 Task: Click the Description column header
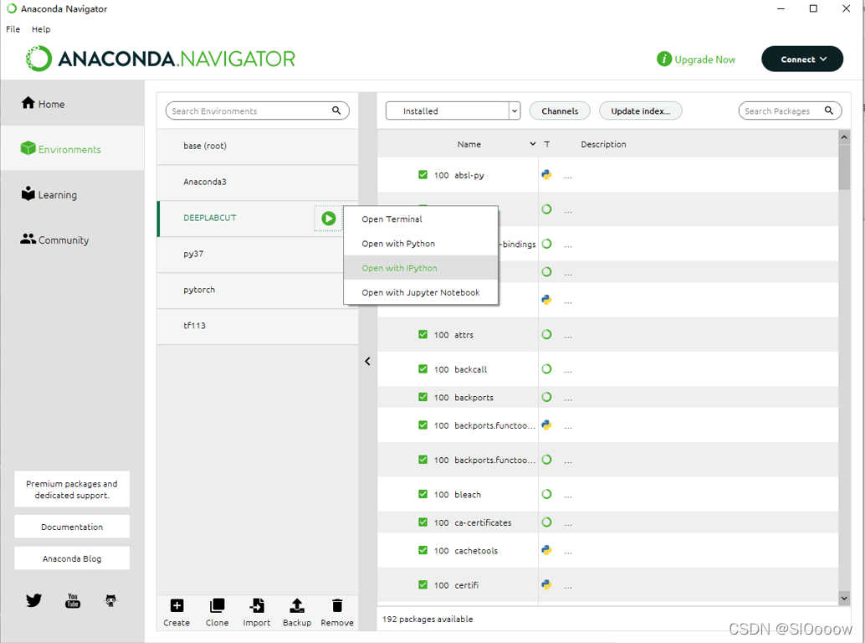tap(603, 143)
